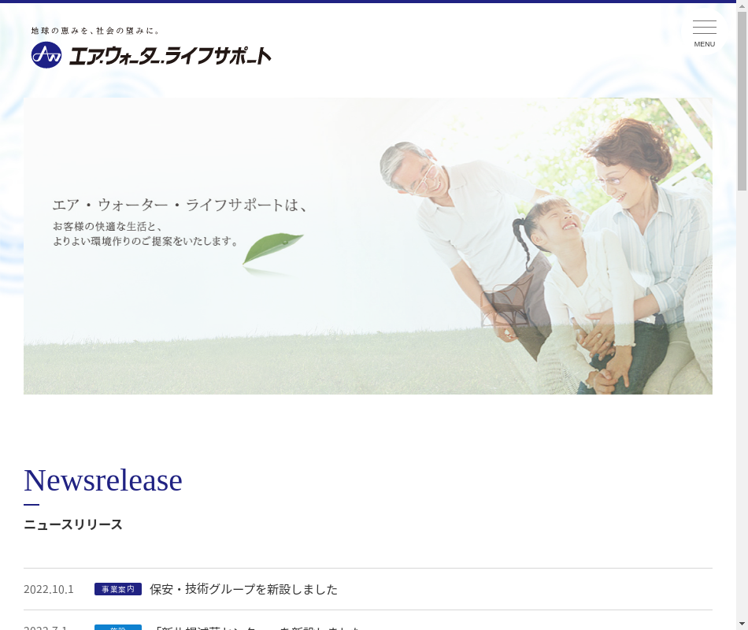The width and height of the screenshot is (748, 630).
Task: Click the Newsrelease heading
Action: [x=103, y=480]
